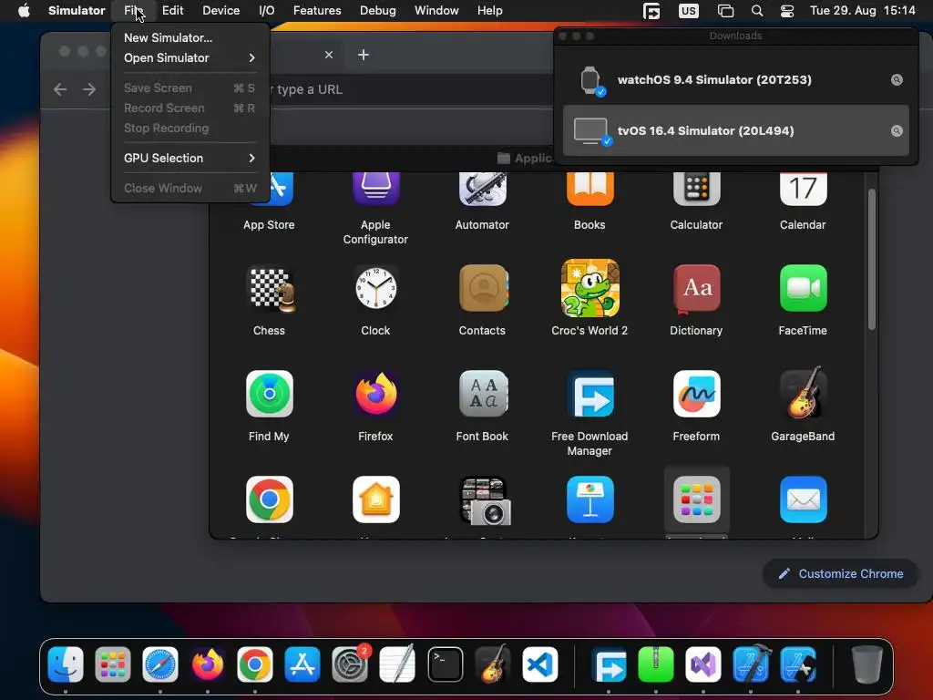Click the Chrome URL address bar
Viewport: 933px width, 700px height.
pyautogui.click(x=411, y=89)
